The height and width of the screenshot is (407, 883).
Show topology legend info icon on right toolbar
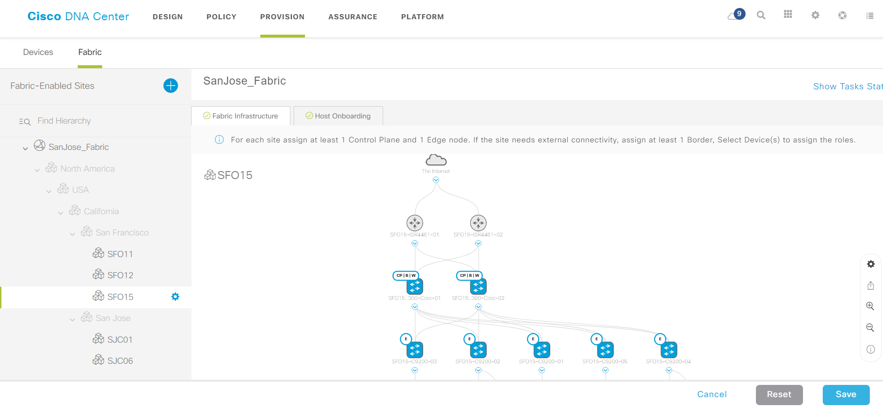coord(871,349)
